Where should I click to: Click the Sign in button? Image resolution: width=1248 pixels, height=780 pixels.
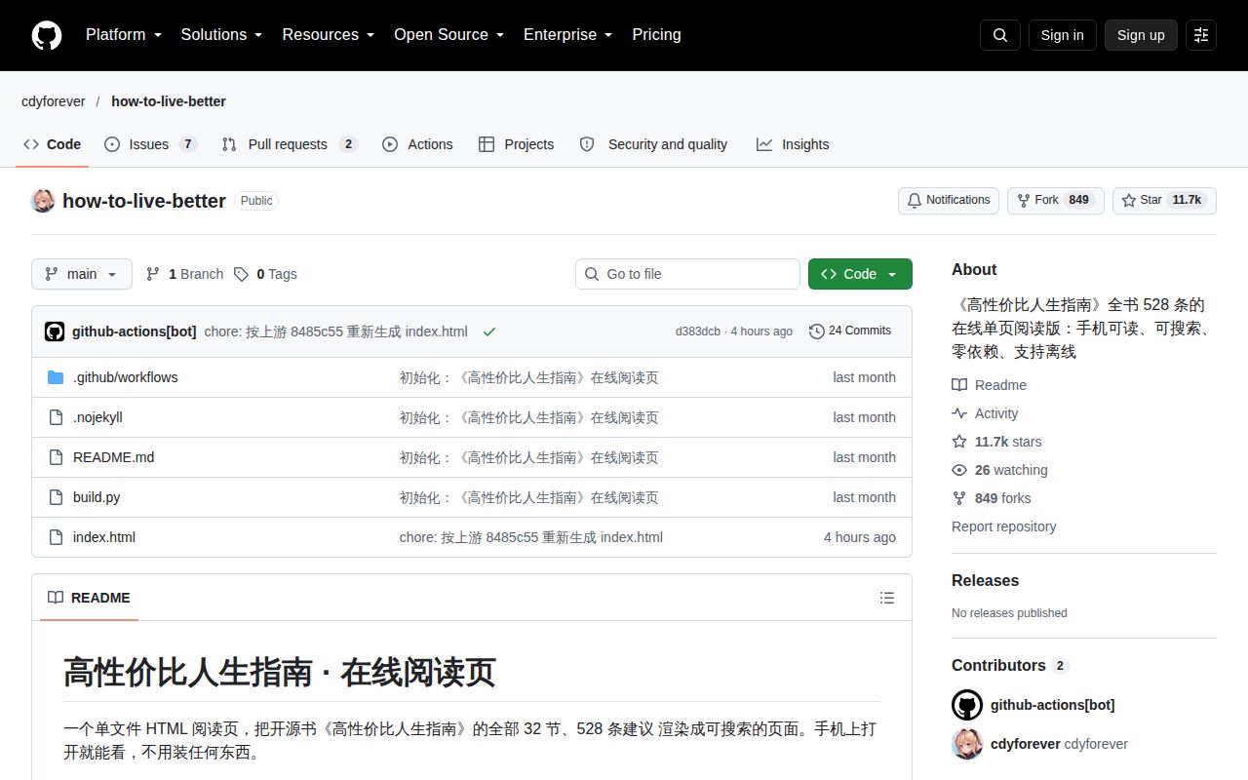[x=1062, y=35]
